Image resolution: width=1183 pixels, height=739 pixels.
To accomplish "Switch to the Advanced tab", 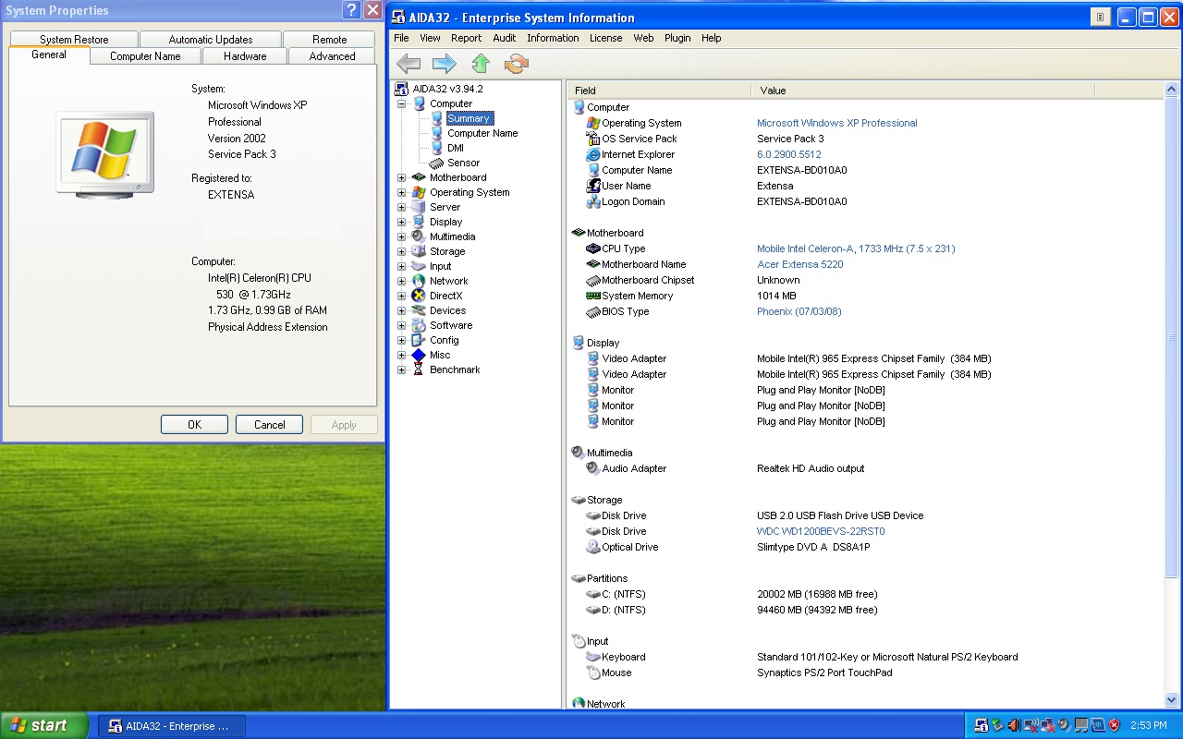I will point(332,56).
